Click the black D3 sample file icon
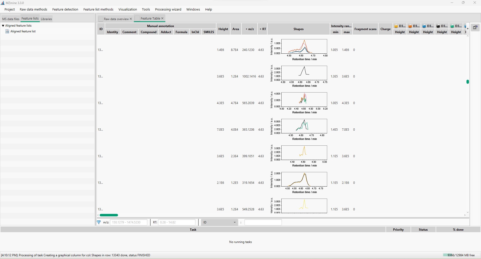The image size is (481, 259). tap(438, 26)
